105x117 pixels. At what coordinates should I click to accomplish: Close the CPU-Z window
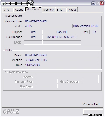(102, 3)
